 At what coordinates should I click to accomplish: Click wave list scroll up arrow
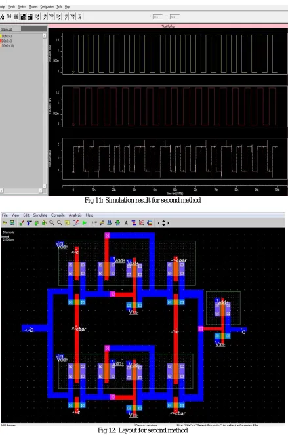click(x=44, y=36)
